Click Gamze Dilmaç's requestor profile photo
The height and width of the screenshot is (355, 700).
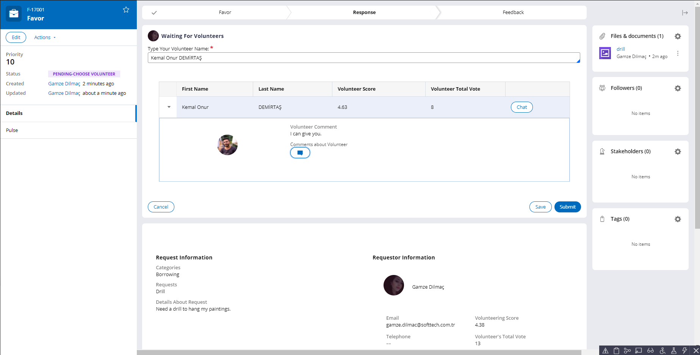click(x=394, y=285)
